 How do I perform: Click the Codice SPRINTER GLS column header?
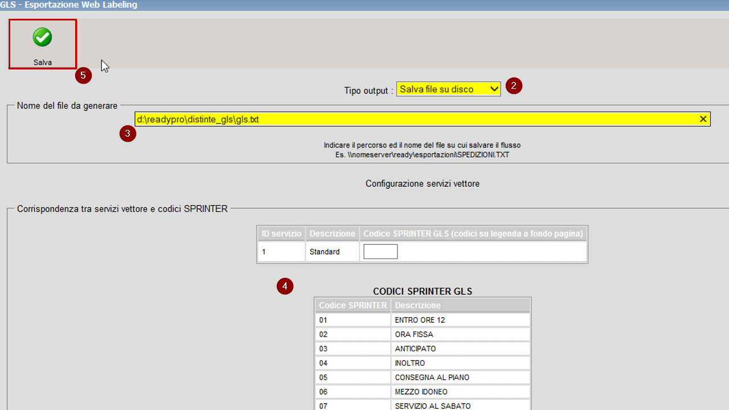click(x=473, y=233)
